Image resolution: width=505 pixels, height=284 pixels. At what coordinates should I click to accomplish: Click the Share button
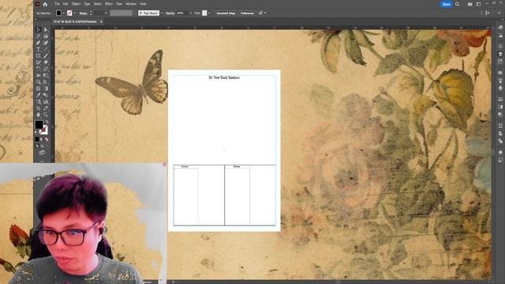click(x=447, y=4)
